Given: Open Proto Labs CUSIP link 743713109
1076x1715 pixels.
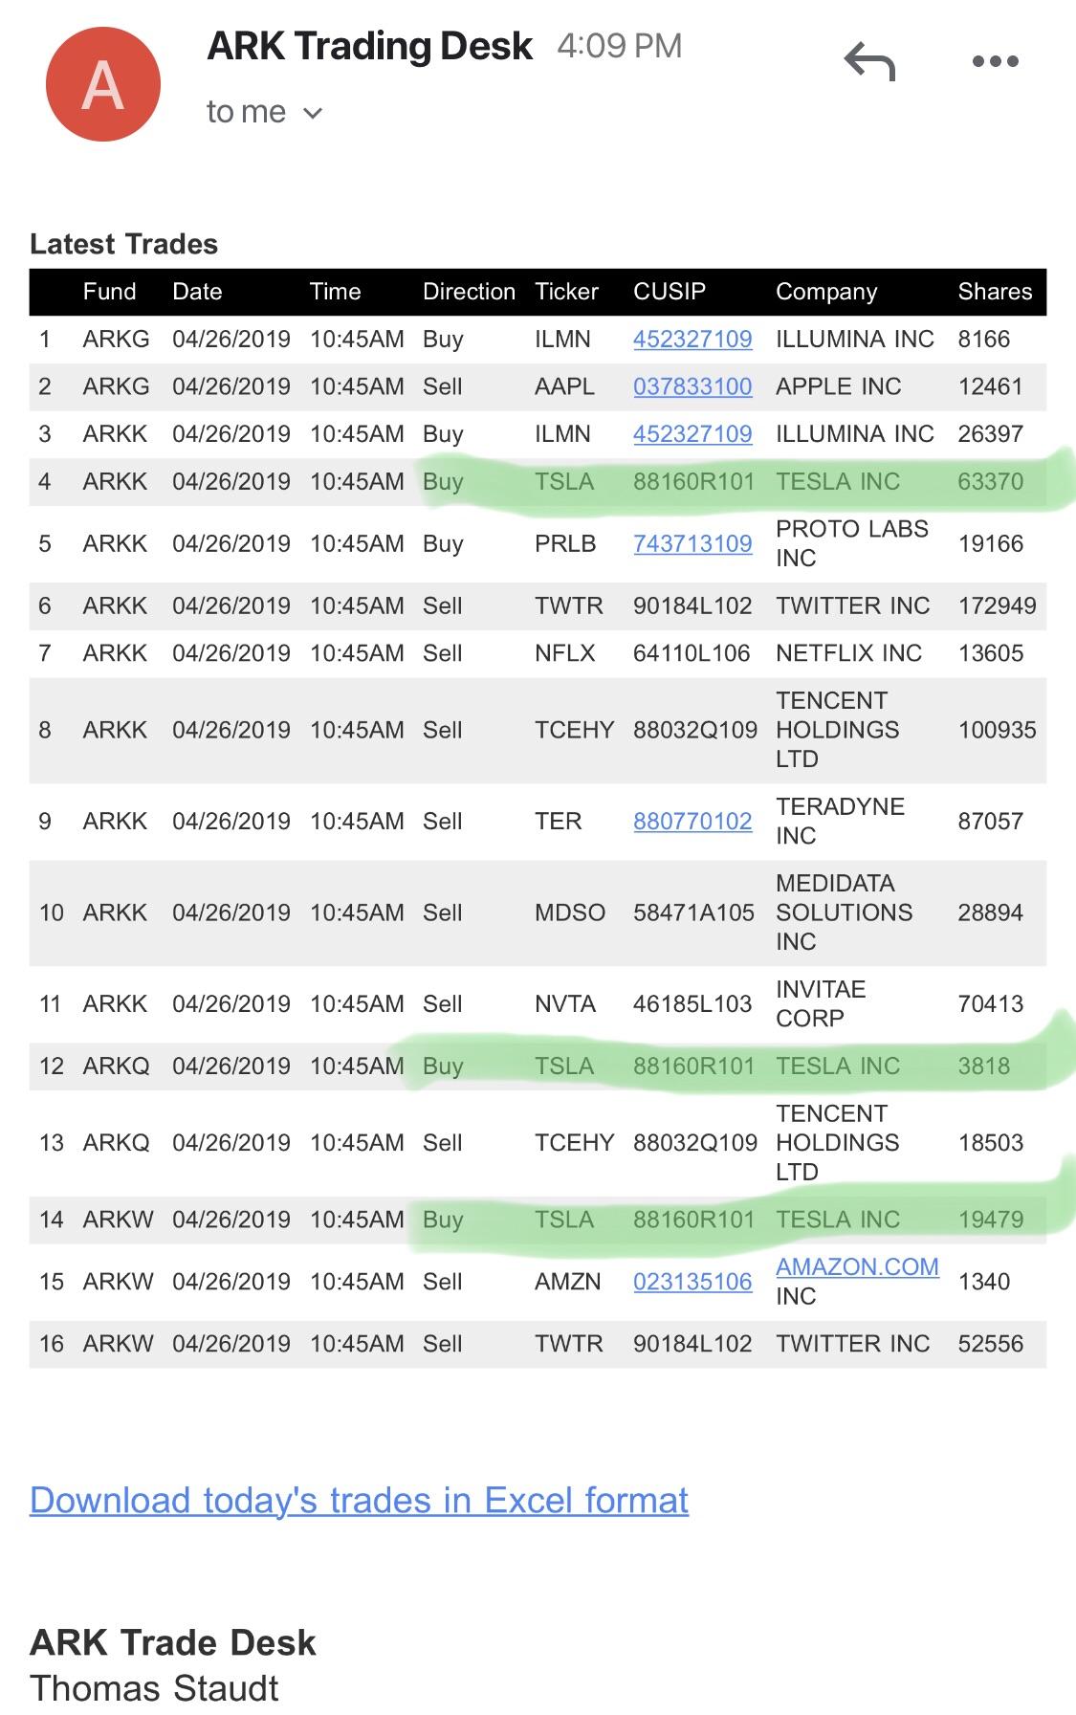Looking at the screenshot, I should (692, 543).
